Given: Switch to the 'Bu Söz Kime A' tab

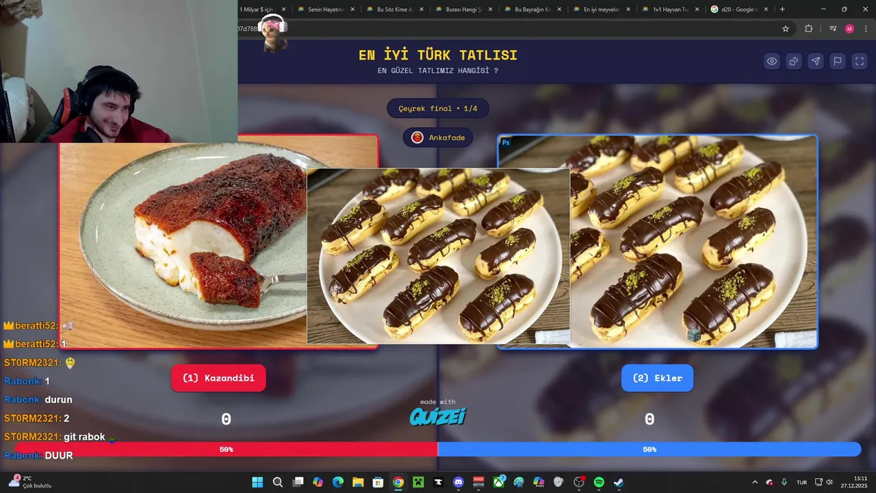Looking at the screenshot, I should [x=395, y=10].
